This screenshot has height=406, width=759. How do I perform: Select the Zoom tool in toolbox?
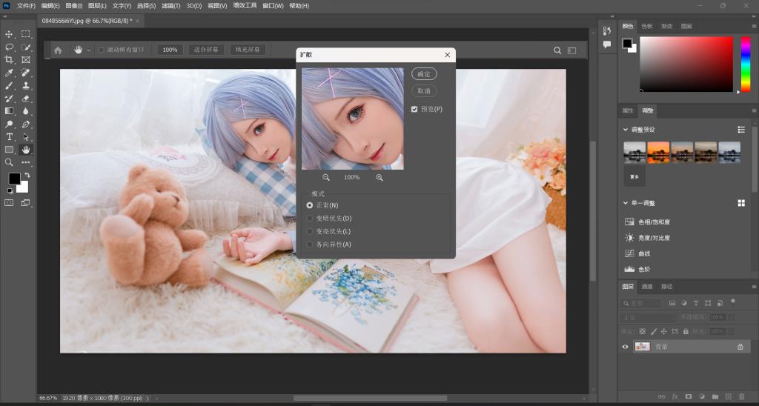coord(9,162)
